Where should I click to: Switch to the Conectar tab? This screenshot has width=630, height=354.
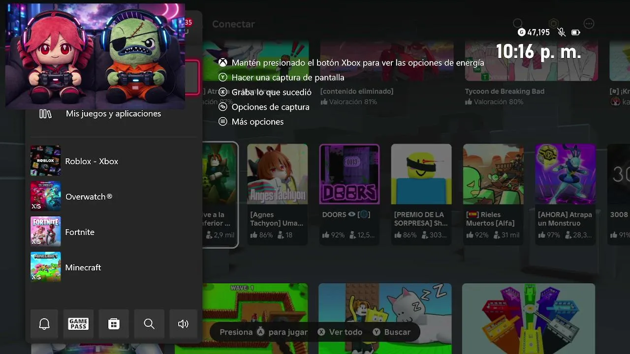point(233,24)
